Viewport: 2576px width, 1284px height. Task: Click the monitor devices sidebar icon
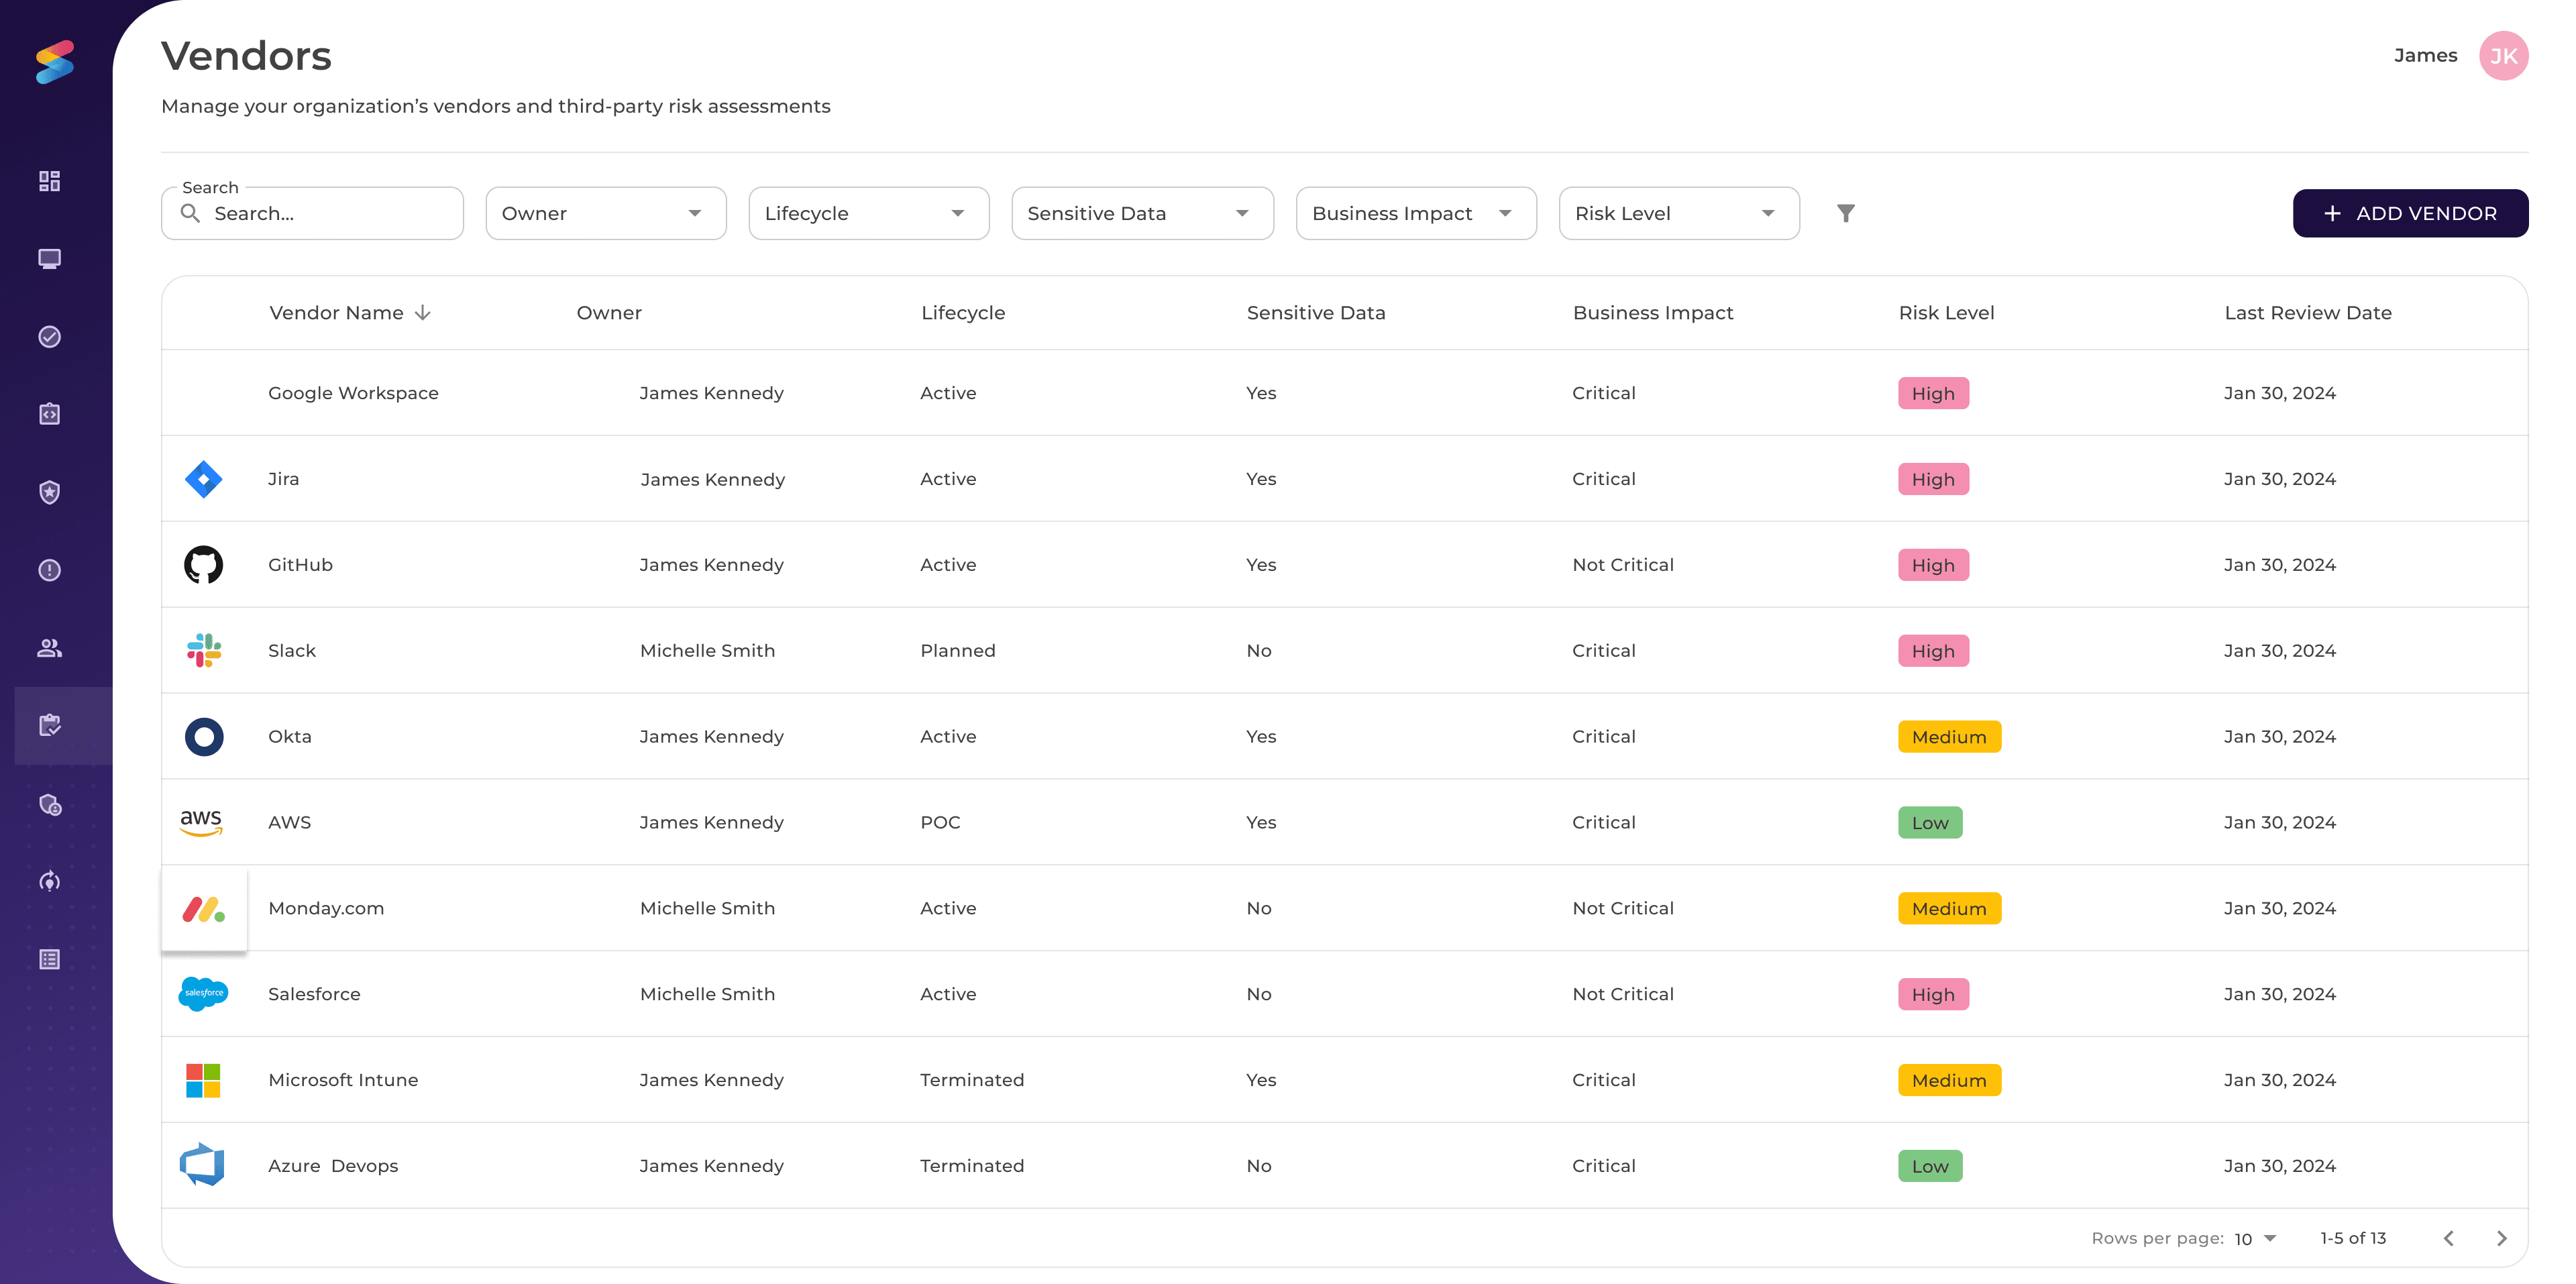pos(49,259)
